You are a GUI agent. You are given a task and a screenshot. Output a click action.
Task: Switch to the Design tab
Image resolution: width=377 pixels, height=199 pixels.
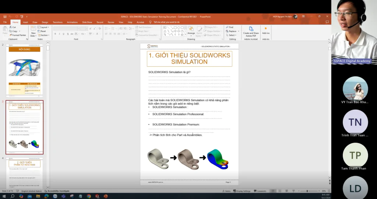pos(45,22)
